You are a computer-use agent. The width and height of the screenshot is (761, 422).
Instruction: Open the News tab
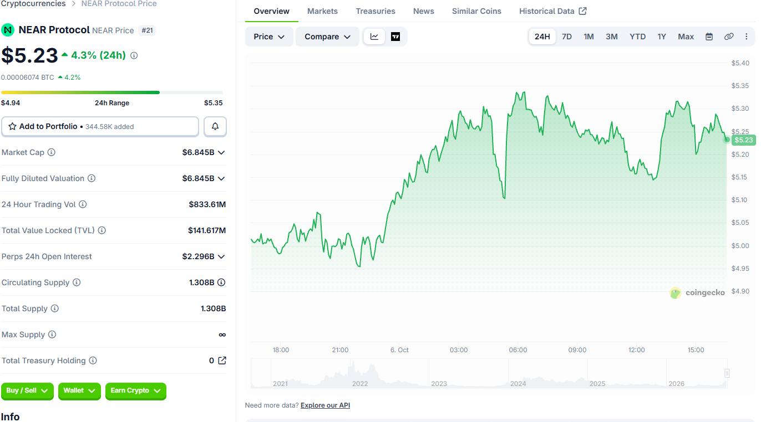(x=424, y=11)
